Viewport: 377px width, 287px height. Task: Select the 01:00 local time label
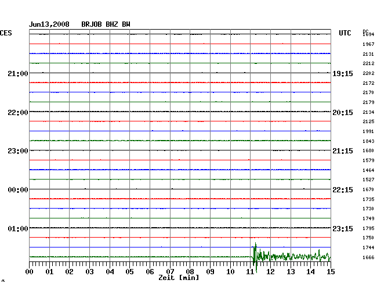pyautogui.click(x=18, y=228)
